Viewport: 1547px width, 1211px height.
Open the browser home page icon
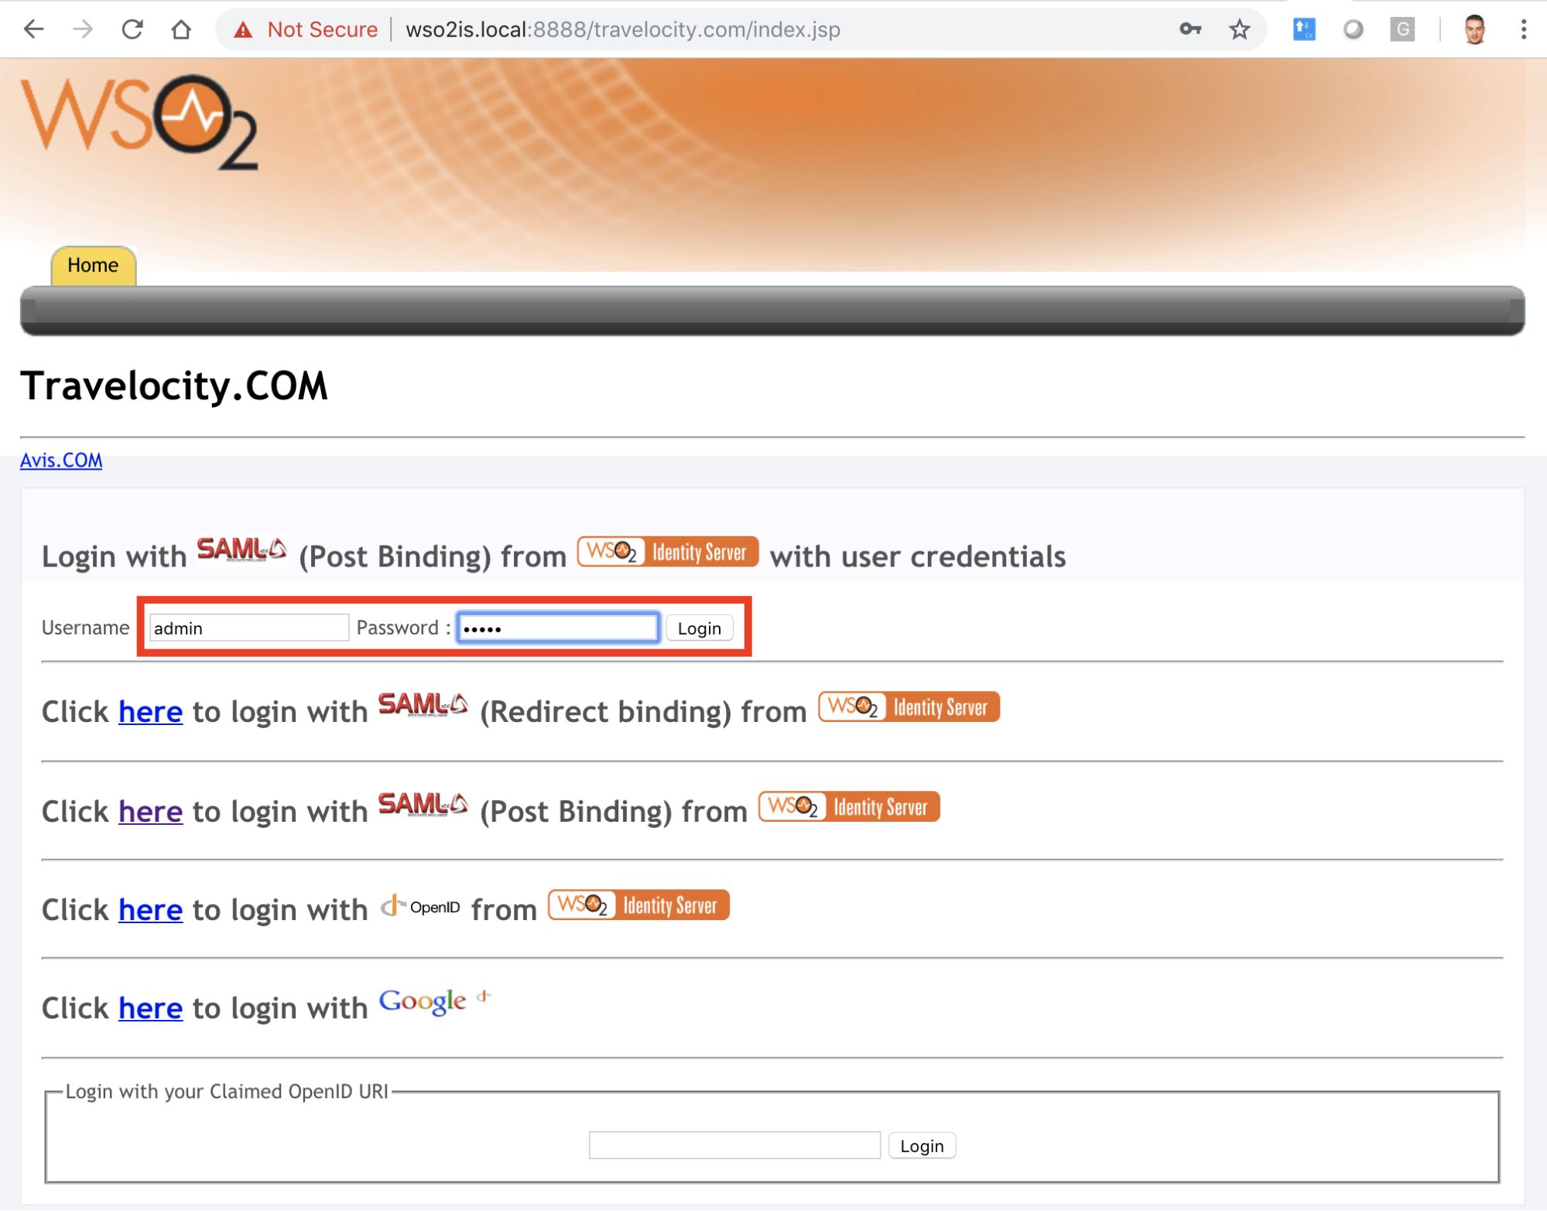(x=180, y=29)
